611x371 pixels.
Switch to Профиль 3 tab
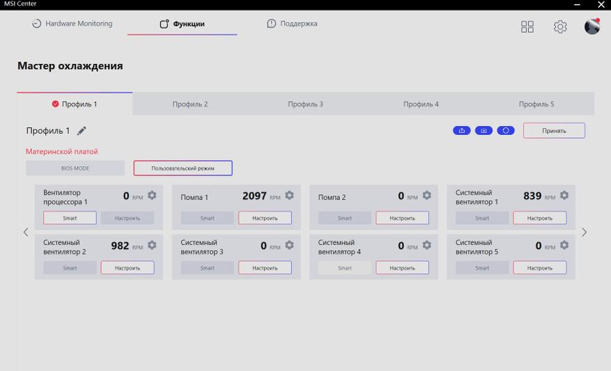305,104
